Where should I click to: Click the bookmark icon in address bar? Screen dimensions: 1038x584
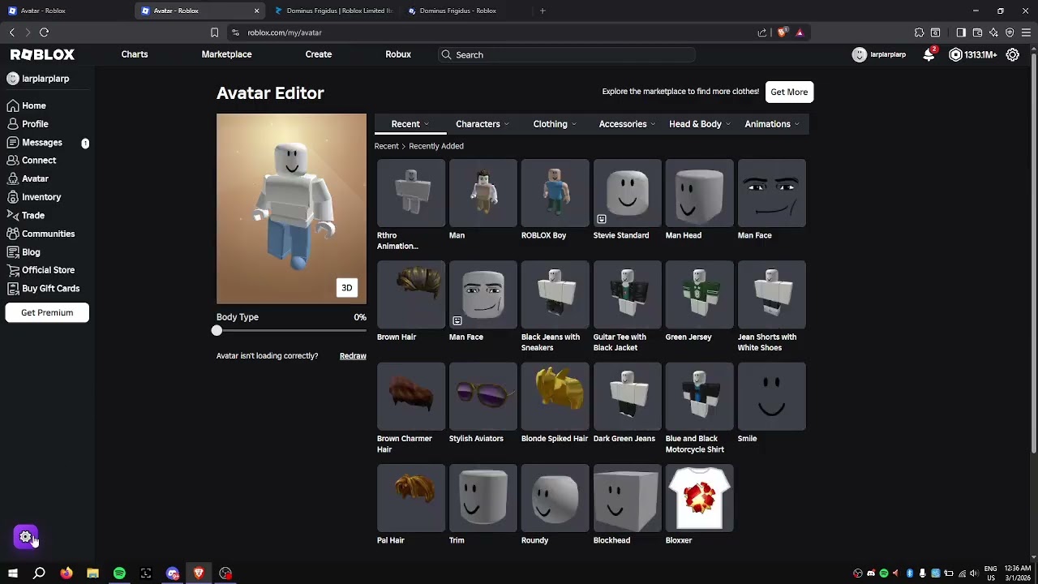[214, 32]
